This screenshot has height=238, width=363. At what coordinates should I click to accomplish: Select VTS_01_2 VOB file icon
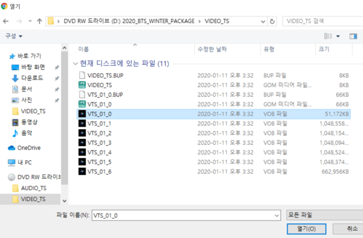[x=82, y=133]
